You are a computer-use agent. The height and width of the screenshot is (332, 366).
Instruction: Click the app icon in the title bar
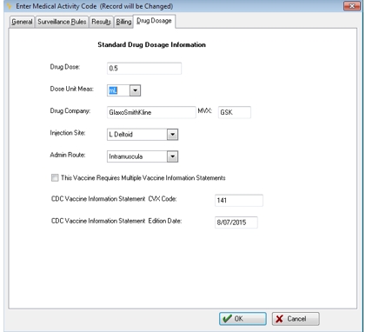tap(10, 6)
